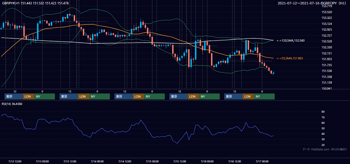Click the RSI(14) 36.4380 indicator label
Image resolution: width=350 pixels, height=164 pixels.
[x=12, y=104]
